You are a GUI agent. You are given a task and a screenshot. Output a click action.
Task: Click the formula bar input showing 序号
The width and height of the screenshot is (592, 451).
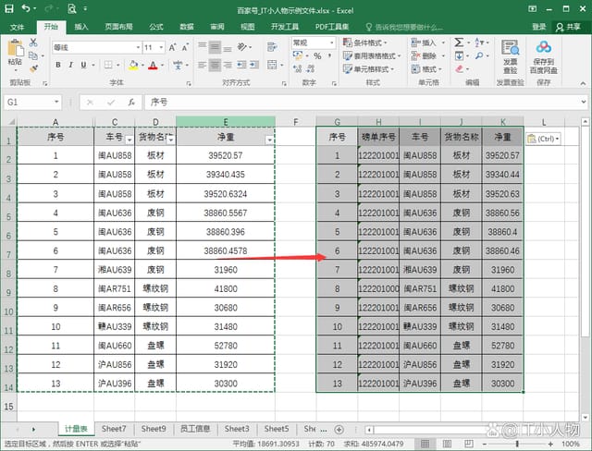click(363, 102)
